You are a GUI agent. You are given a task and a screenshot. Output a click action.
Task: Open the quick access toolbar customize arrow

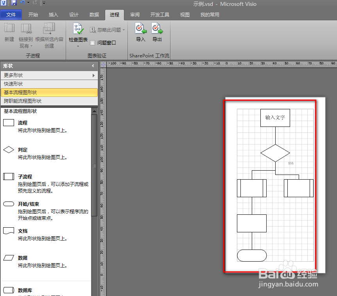[44, 3]
